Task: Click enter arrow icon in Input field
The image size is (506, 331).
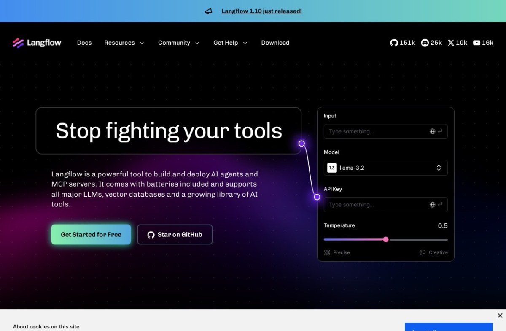Action: pos(440,131)
